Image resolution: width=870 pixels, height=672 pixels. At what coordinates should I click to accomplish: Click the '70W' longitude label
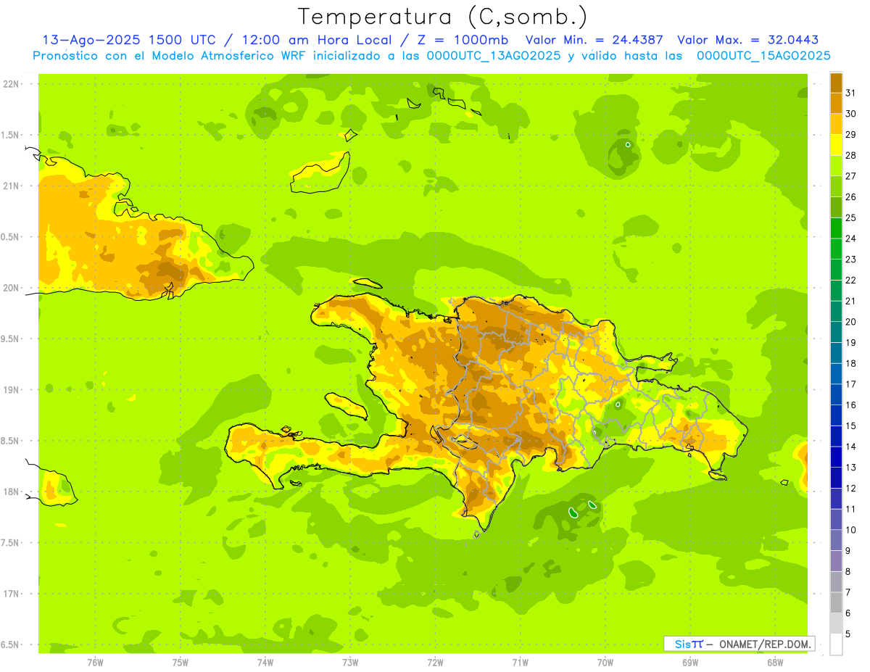(605, 662)
